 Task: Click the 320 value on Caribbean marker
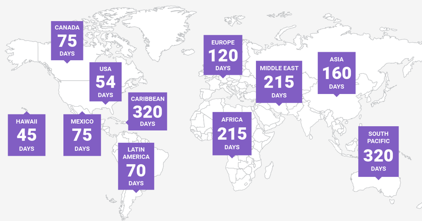click(x=148, y=112)
